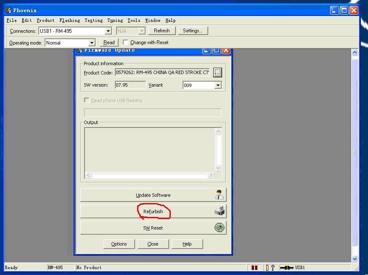Image resolution: width=368 pixels, height=275 pixels.
Task: Click the Options button in dialog
Action: tap(119, 244)
